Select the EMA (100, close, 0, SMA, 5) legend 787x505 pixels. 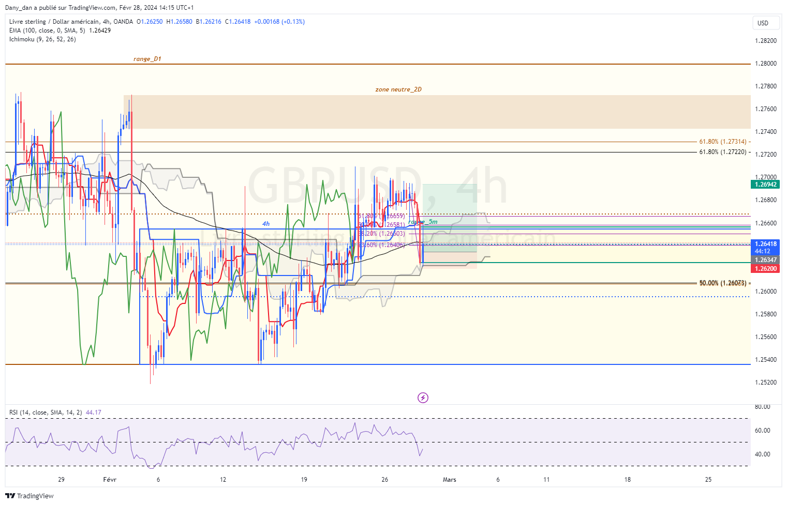[47, 30]
